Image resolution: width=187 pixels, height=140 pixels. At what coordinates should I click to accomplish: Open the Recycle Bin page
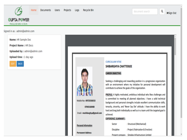tap(88, 10)
